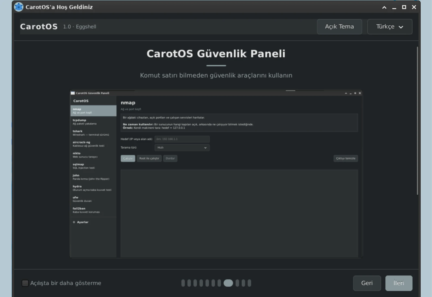The width and height of the screenshot is (432, 297).
Task: Click the "CarotOS'a Hoş Geldiniz" window title
Action: point(59,7)
